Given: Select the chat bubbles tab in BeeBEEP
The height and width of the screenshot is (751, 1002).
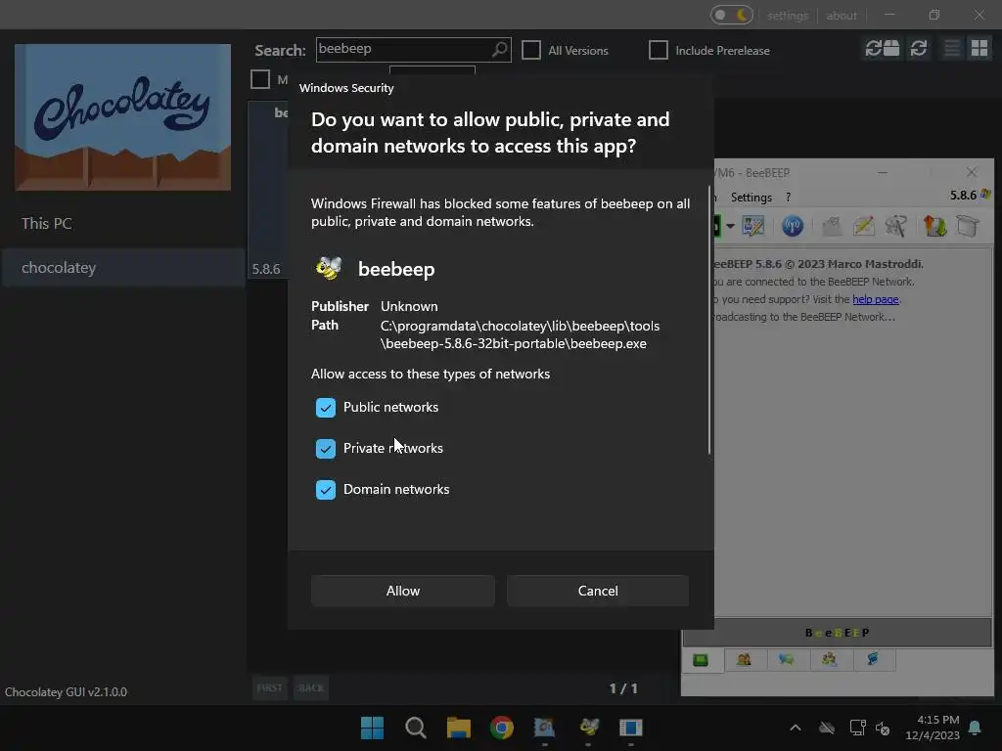Looking at the screenshot, I should pyautogui.click(x=787, y=660).
